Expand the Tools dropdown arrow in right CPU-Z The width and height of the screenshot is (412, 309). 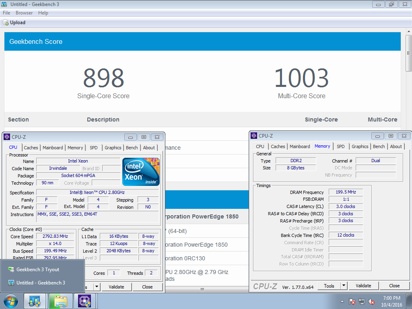[344, 286]
